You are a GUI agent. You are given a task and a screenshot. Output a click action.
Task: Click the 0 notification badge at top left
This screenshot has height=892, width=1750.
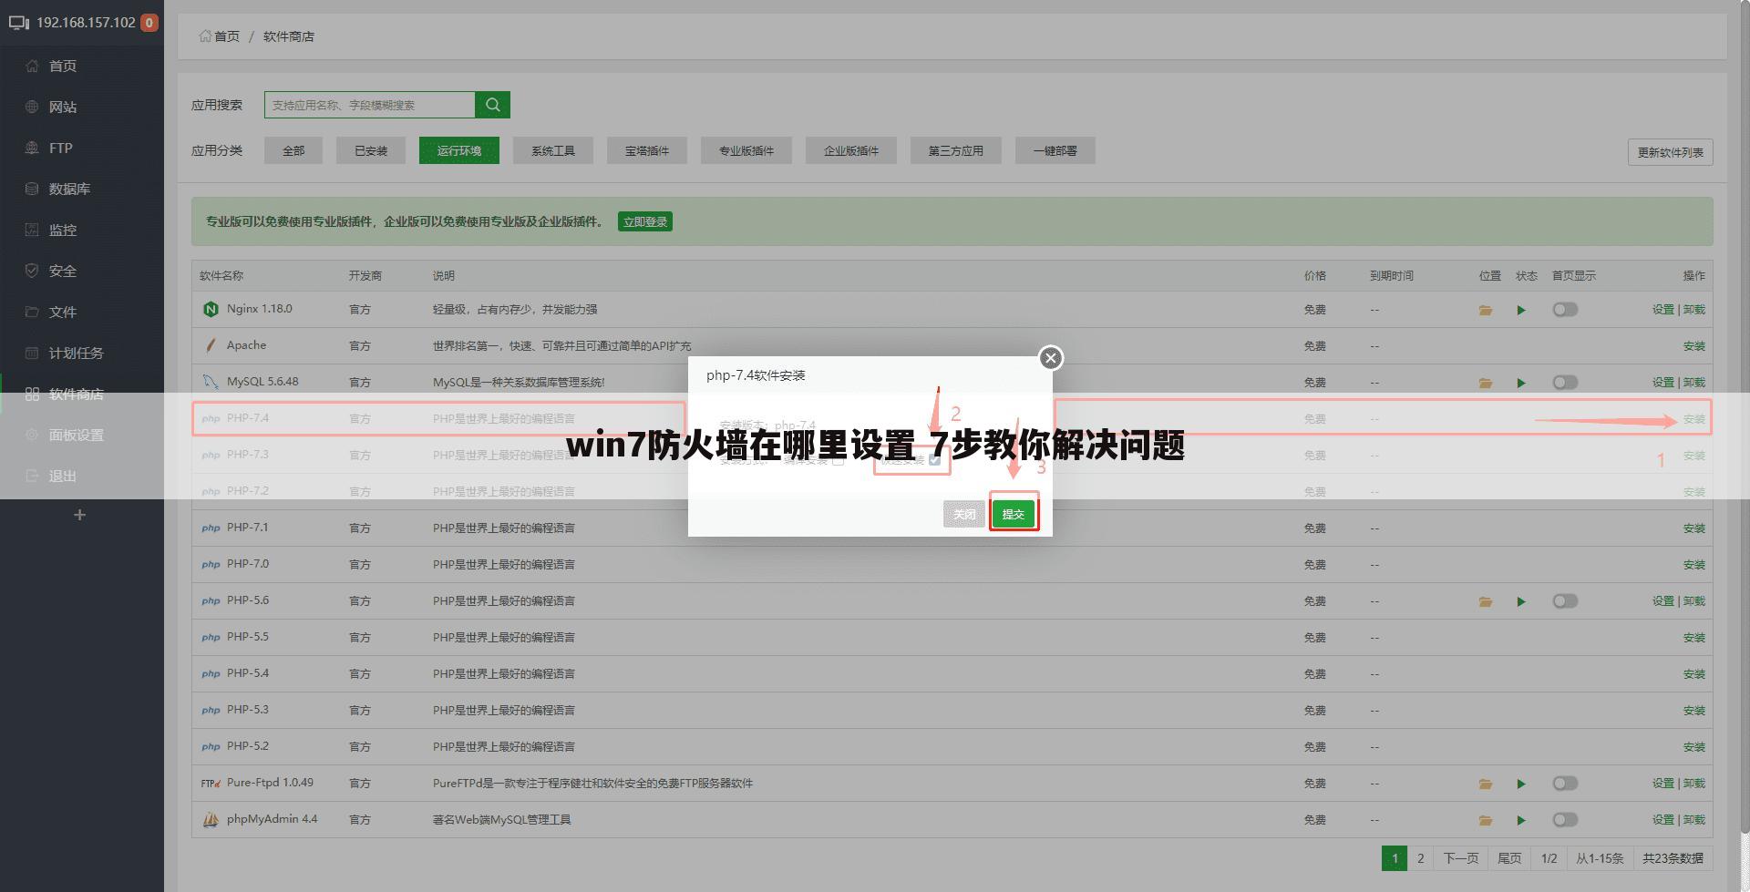(149, 22)
